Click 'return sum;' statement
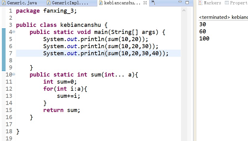 (62, 110)
